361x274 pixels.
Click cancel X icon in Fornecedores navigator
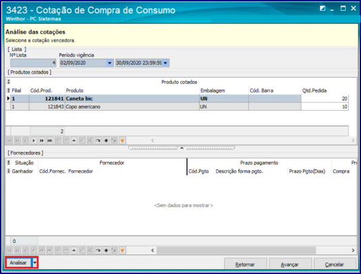(x=90, y=250)
